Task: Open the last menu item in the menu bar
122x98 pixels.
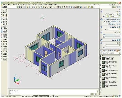Action: click(55, 5)
